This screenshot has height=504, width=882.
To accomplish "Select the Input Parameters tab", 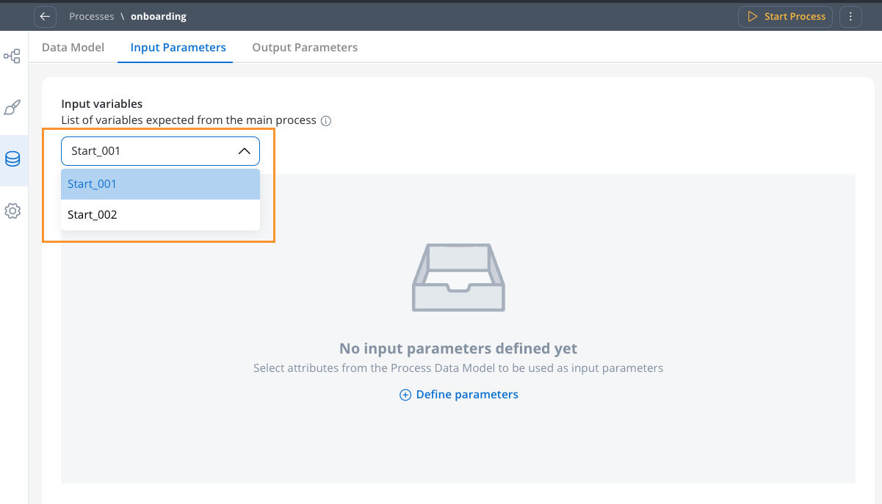I will tap(178, 47).
